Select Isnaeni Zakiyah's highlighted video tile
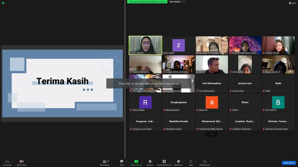Screen dimensions: 298x167 pyautogui.click(x=145, y=45)
